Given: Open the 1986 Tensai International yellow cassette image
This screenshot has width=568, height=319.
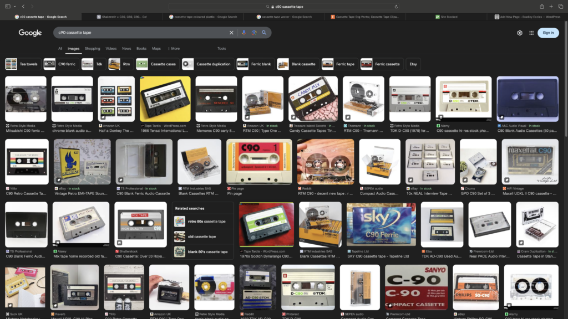Looking at the screenshot, I should (165, 99).
